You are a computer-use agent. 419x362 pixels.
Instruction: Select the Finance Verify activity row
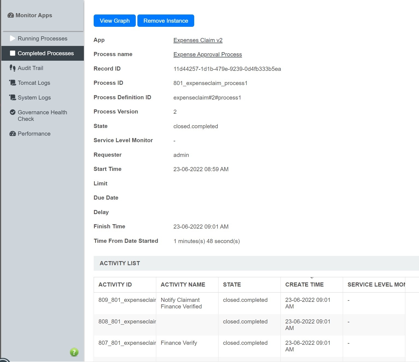179,343
